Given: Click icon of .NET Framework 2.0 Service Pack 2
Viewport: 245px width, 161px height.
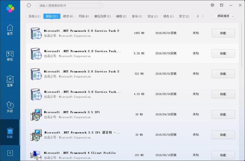Looking at the screenshot, I should pos(36,33).
